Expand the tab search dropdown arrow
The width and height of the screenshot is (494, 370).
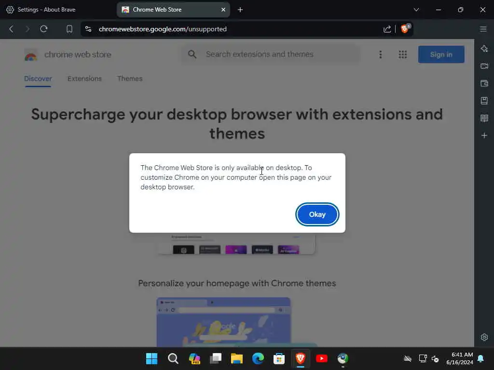tap(416, 10)
